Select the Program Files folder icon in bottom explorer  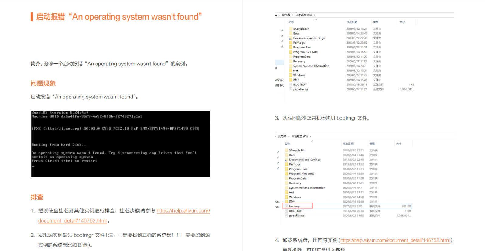pyautogui.click(x=286, y=169)
